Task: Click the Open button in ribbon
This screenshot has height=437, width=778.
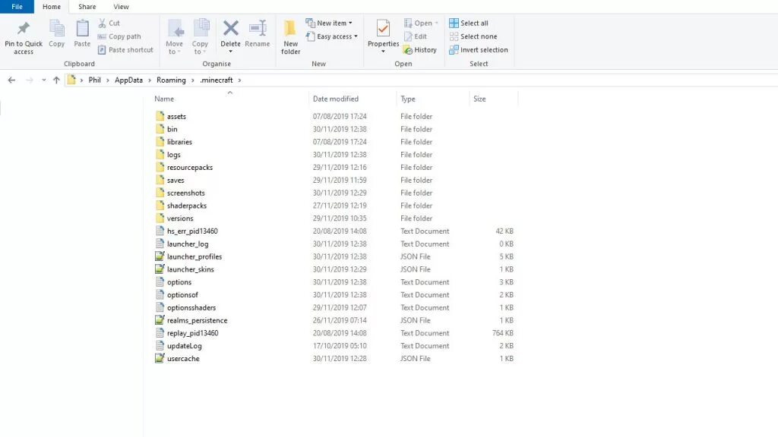Action: coord(421,23)
